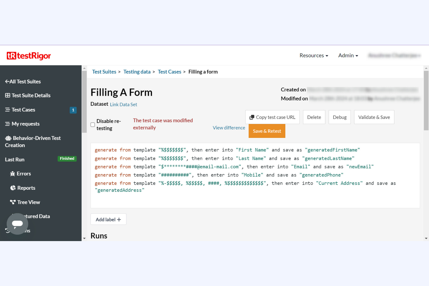This screenshot has height=286, width=429.
Task: Expand the Resources dropdown menu
Action: 314,55
